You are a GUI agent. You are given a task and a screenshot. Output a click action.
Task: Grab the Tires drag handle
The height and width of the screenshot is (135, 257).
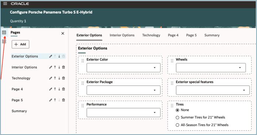point(172,106)
